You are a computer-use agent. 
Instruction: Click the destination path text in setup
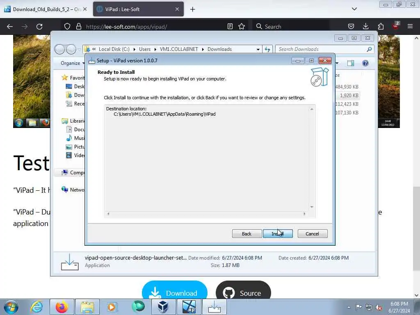(164, 114)
